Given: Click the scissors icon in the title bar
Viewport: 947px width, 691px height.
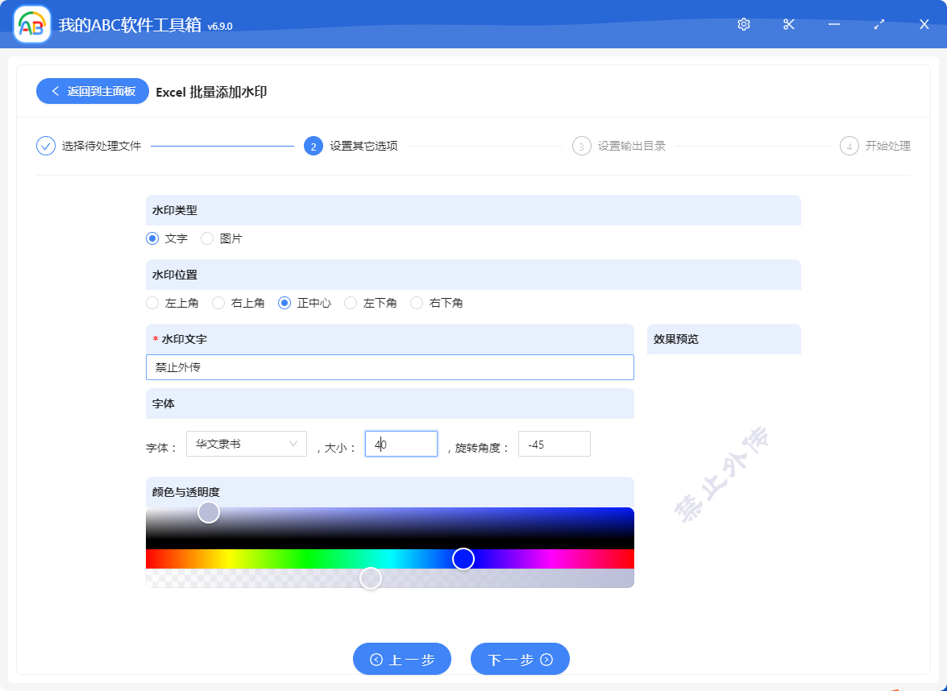Looking at the screenshot, I should 788,24.
